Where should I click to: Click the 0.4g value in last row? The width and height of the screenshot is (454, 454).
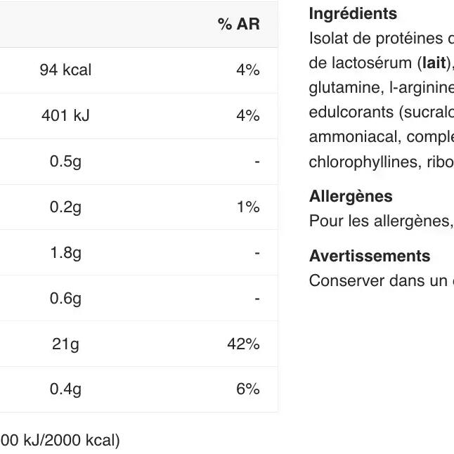coord(65,389)
